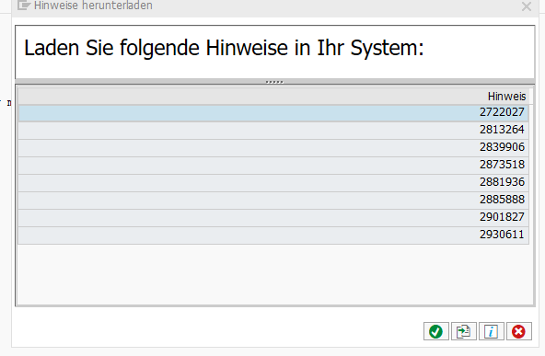The width and height of the screenshot is (545, 356).
Task: Select note row 2873518
Action: [x=273, y=165]
